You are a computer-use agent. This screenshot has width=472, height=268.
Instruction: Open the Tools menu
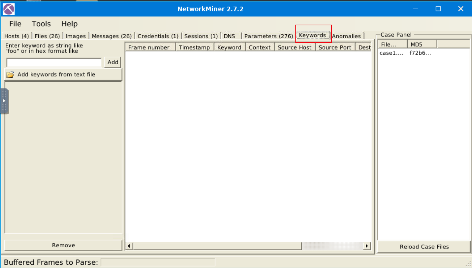pos(41,24)
